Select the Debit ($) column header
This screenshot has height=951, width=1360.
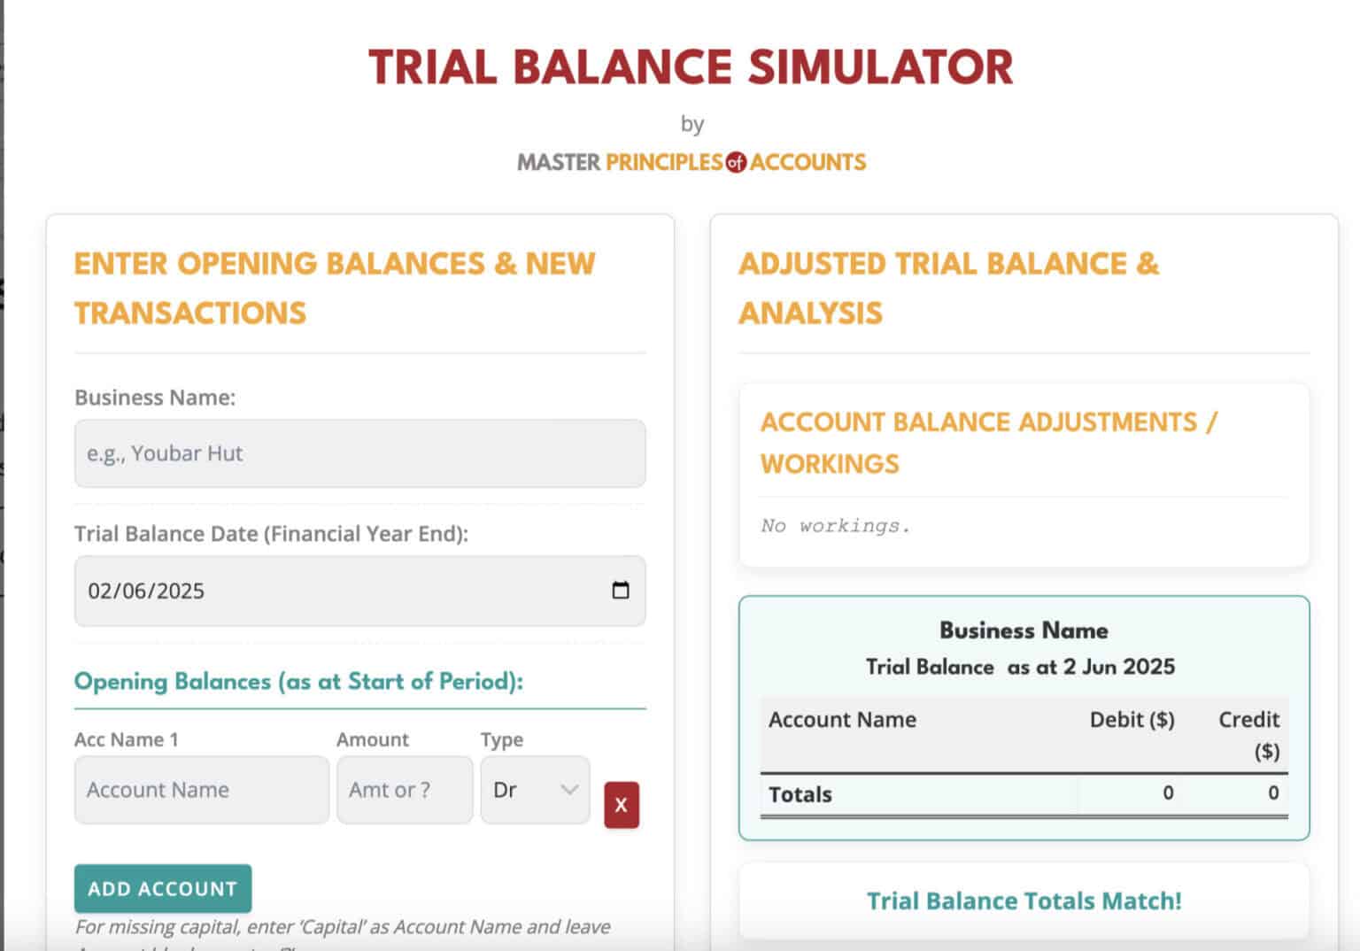[1132, 720]
